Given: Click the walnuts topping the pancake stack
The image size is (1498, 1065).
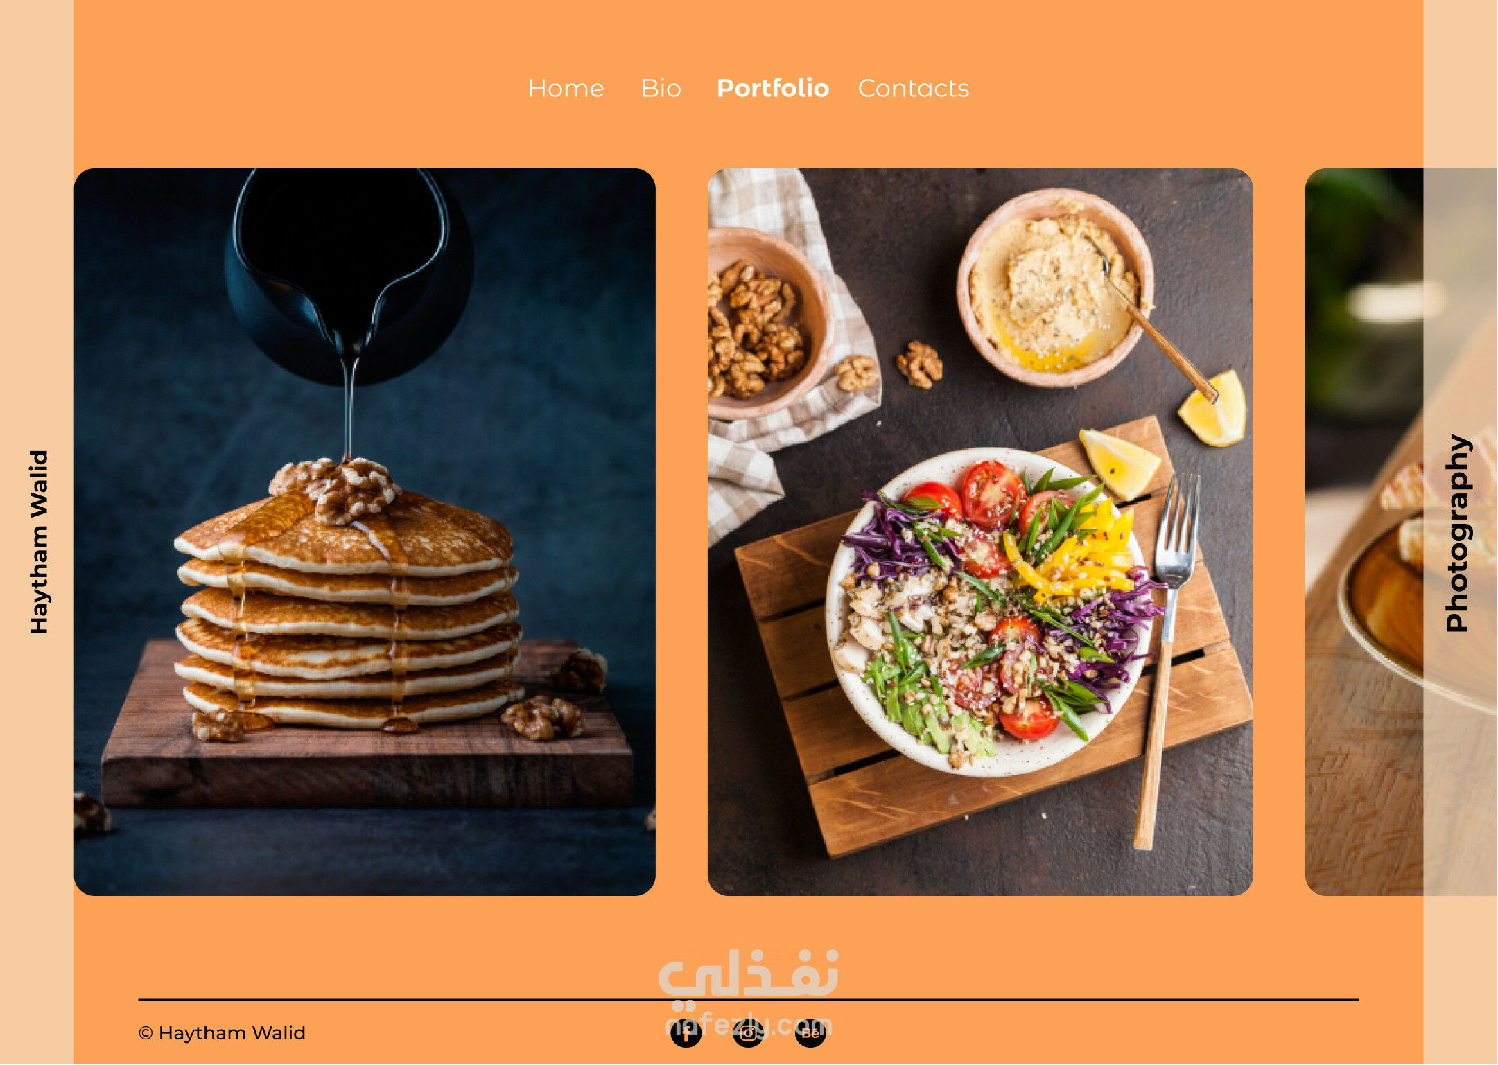Looking at the screenshot, I should pyautogui.click(x=336, y=488).
